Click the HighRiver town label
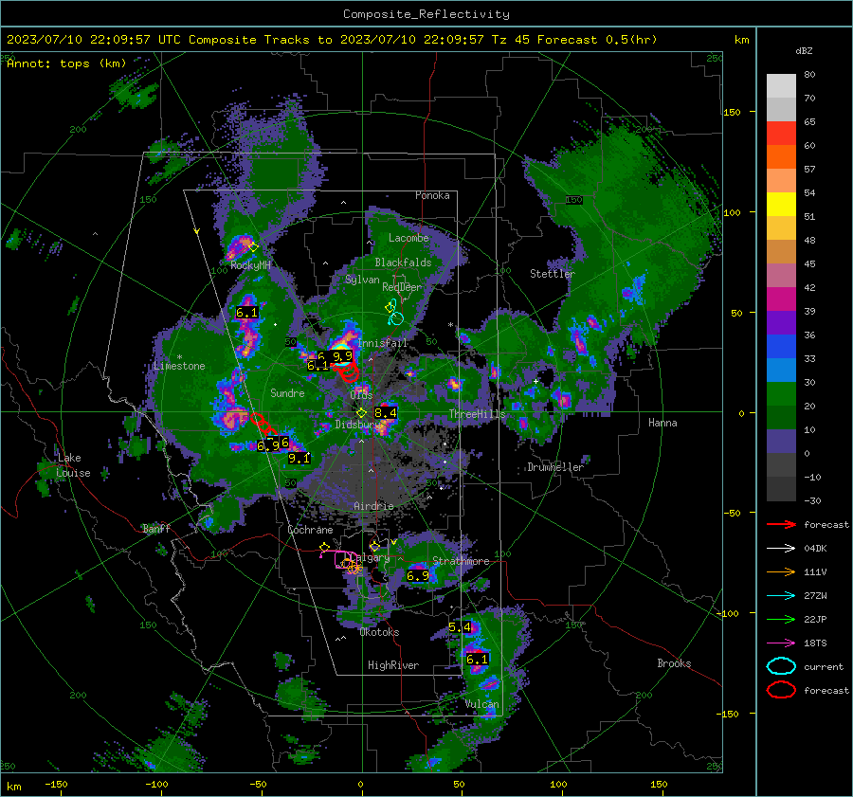The height and width of the screenshot is (797, 853). tap(393, 665)
